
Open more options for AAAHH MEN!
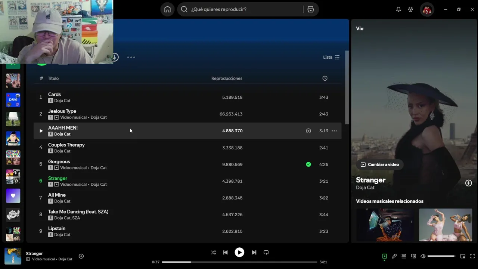334,131
